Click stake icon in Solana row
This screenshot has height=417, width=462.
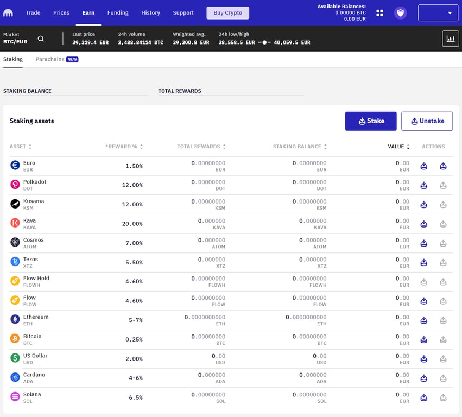coord(424,397)
